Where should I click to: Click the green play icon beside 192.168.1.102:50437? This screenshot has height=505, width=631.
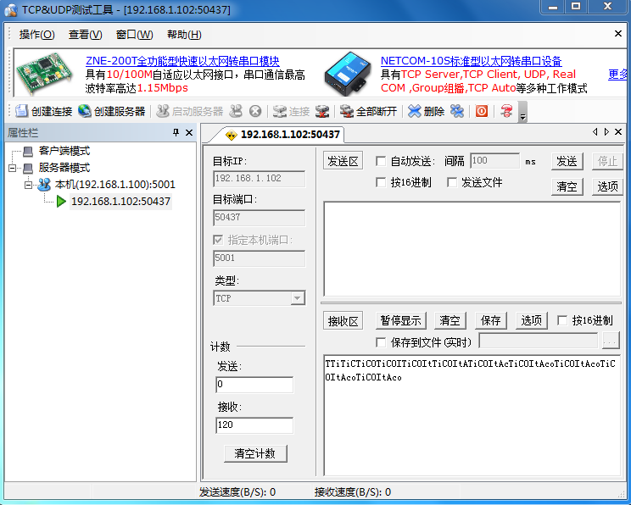[x=61, y=201]
